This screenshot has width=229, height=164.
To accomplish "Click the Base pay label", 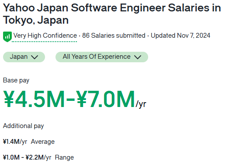I will (16, 80).
